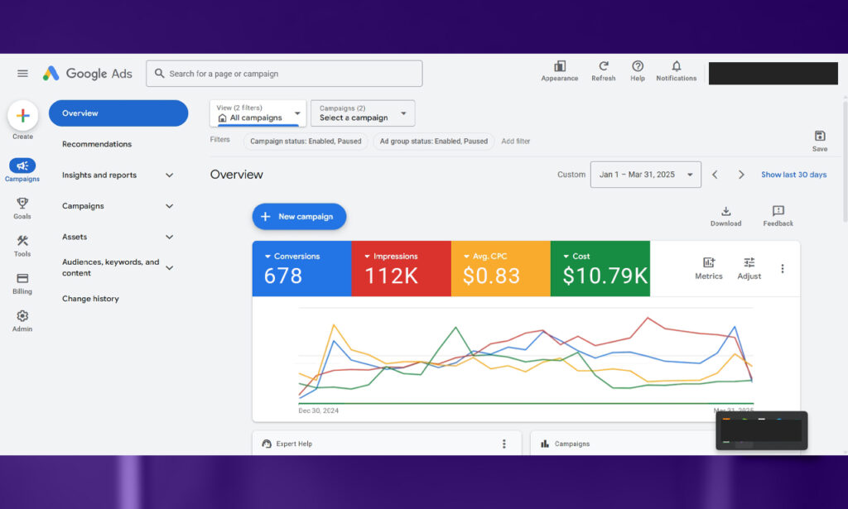The height and width of the screenshot is (509, 848).
Task: Open the Appearance settings icon
Action: click(560, 71)
